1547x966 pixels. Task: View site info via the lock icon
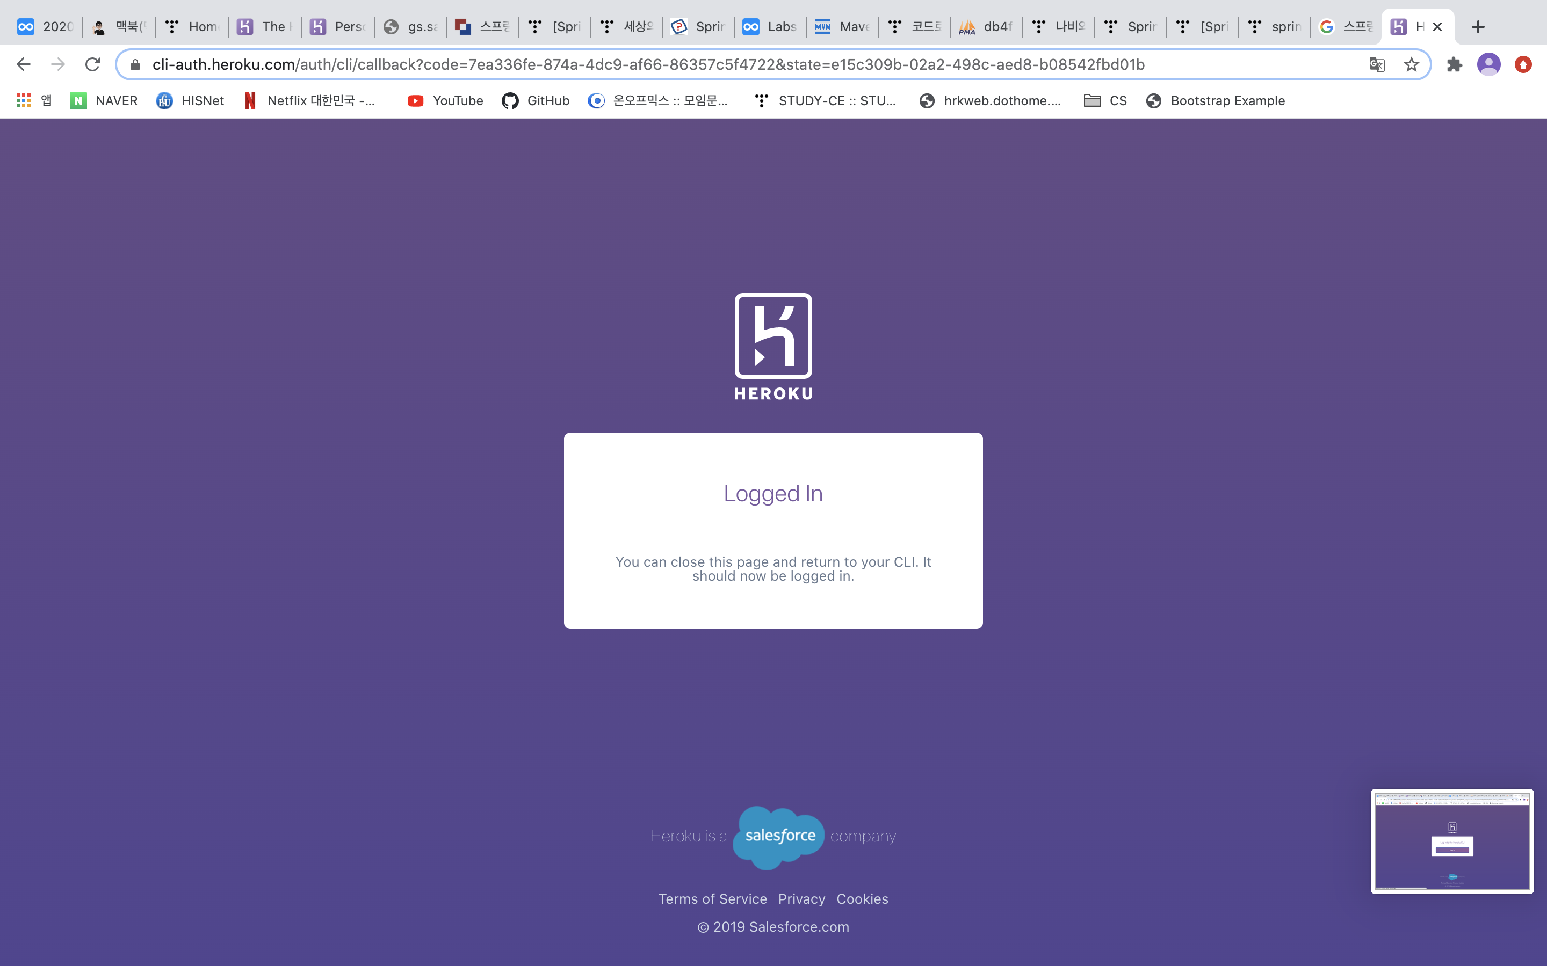click(135, 64)
